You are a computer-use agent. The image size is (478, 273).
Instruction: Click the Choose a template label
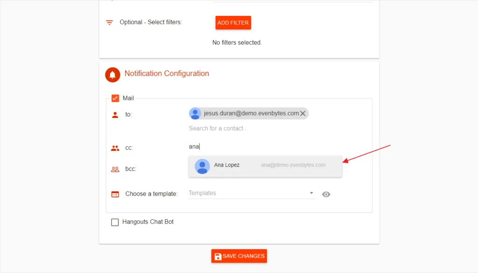(x=152, y=194)
